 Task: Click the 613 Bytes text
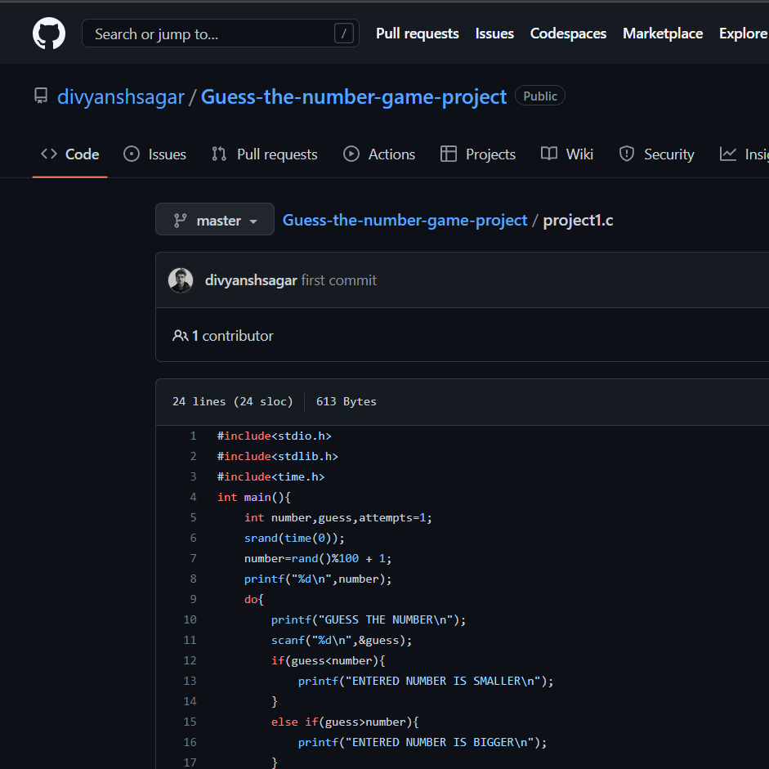(x=346, y=401)
